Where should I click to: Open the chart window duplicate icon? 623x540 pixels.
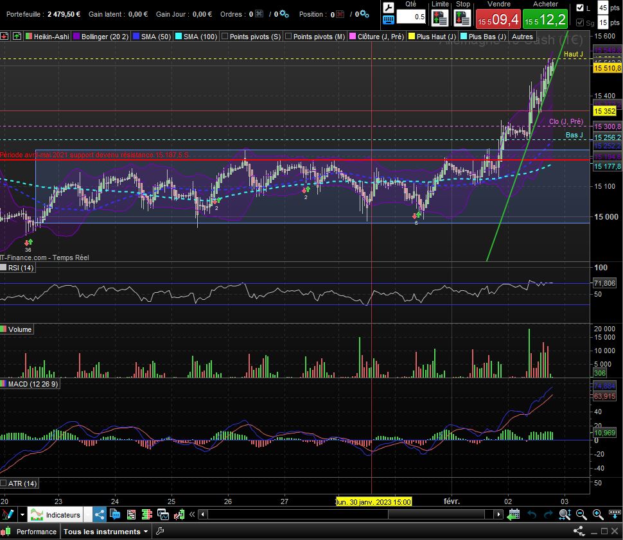click(163, 514)
